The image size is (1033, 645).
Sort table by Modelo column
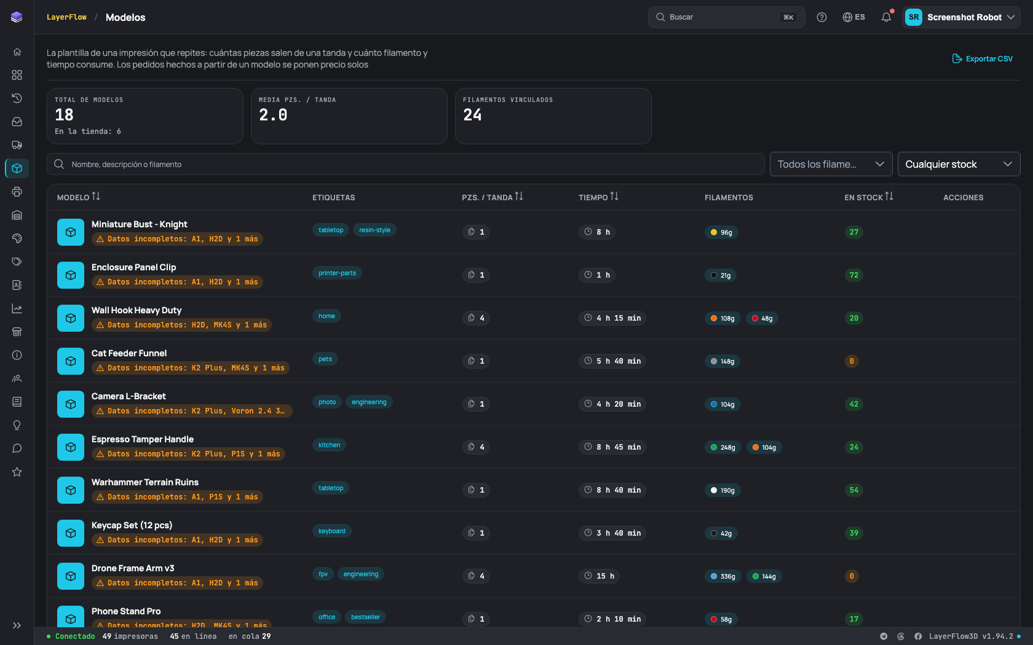pos(78,197)
